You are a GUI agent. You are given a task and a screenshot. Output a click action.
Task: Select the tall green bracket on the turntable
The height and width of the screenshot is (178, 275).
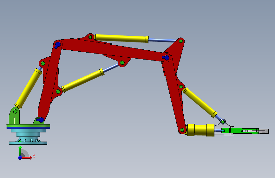tap(14, 116)
